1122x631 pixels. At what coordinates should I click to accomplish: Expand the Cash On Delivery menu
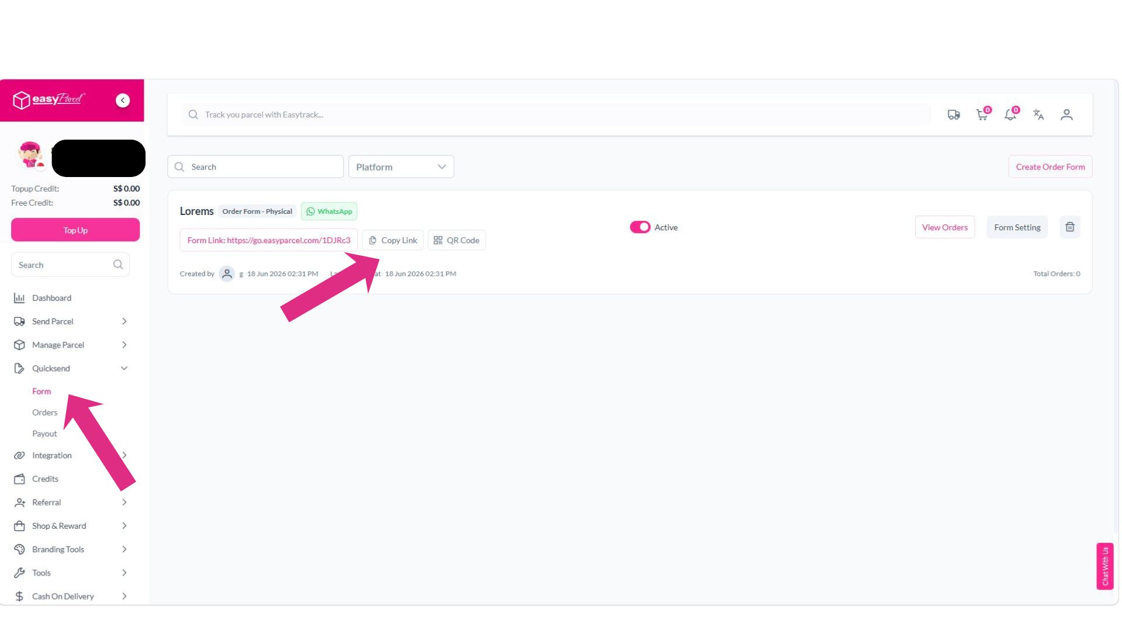coord(70,596)
